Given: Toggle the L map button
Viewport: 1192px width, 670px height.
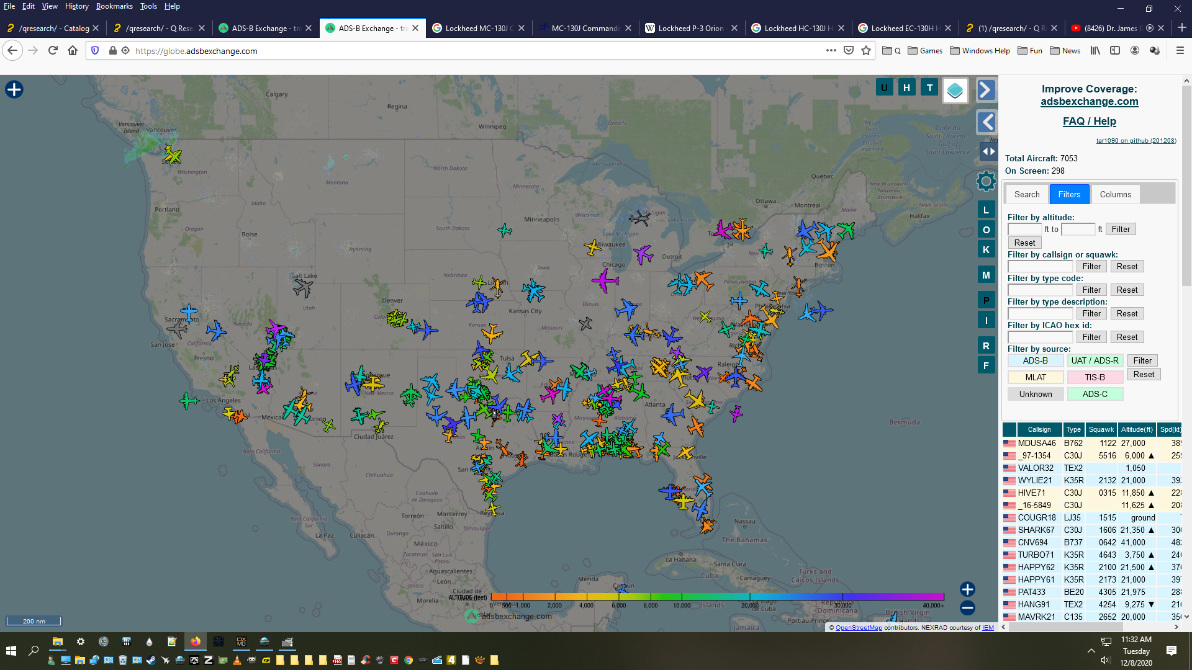Looking at the screenshot, I should 986,210.
